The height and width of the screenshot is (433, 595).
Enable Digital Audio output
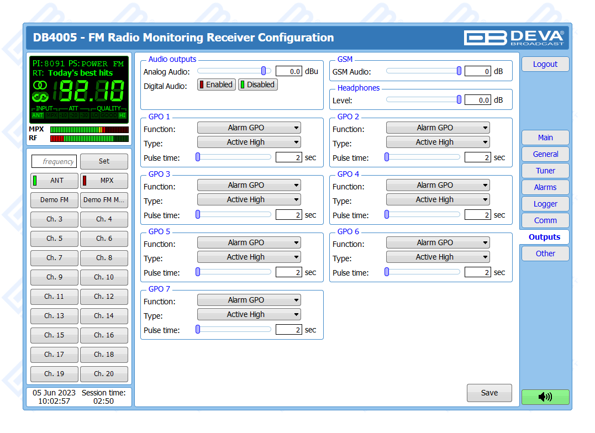pyautogui.click(x=216, y=85)
